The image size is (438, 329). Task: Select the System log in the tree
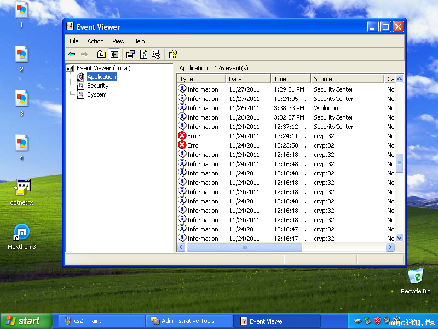[x=96, y=94]
